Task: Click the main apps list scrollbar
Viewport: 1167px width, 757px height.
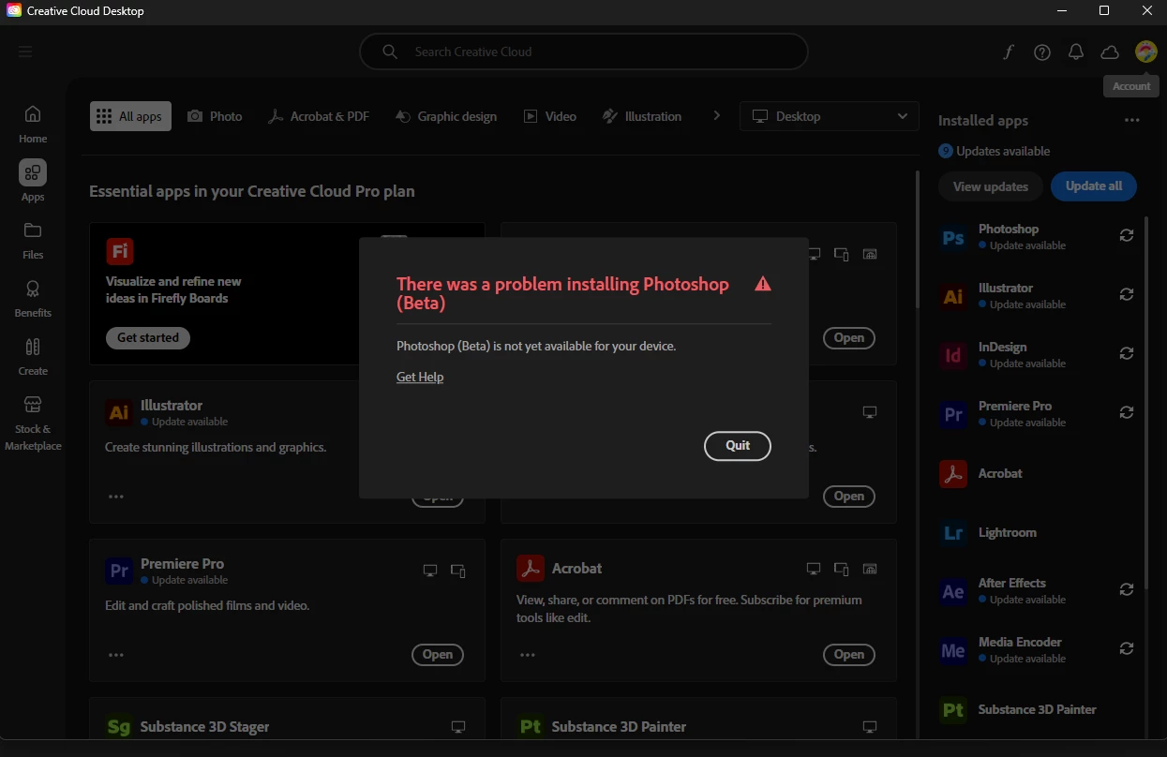Action: click(x=918, y=240)
